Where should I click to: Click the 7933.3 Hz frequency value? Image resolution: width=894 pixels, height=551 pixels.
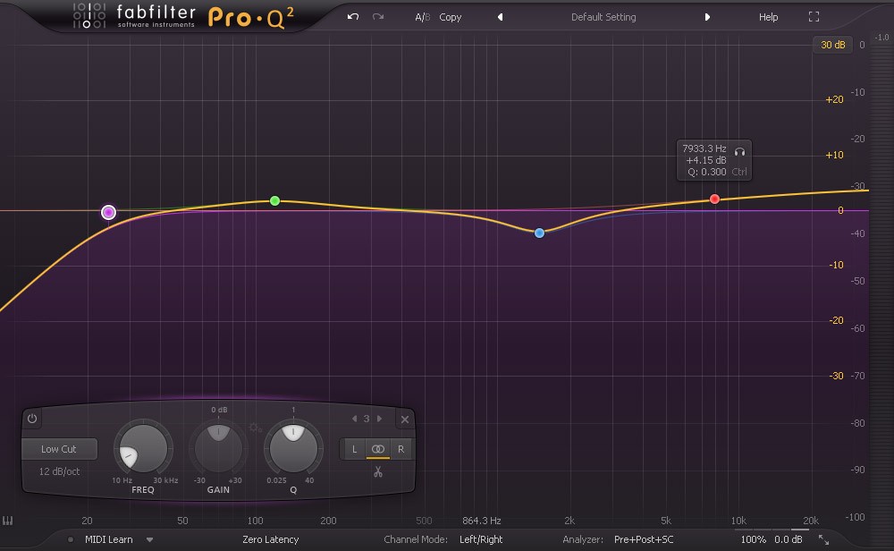click(704, 148)
